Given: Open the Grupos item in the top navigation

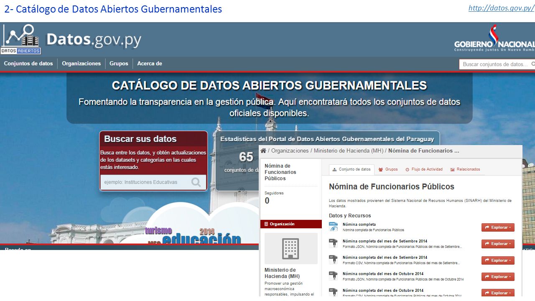Looking at the screenshot, I should point(119,64).
